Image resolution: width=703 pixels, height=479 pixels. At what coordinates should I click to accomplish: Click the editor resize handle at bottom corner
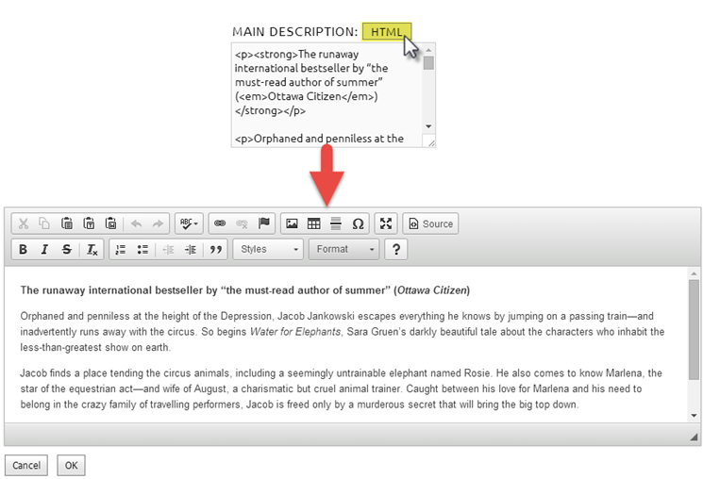tap(694, 437)
